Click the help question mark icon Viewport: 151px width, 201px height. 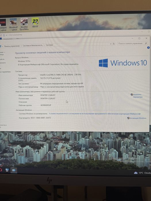tap(148, 48)
